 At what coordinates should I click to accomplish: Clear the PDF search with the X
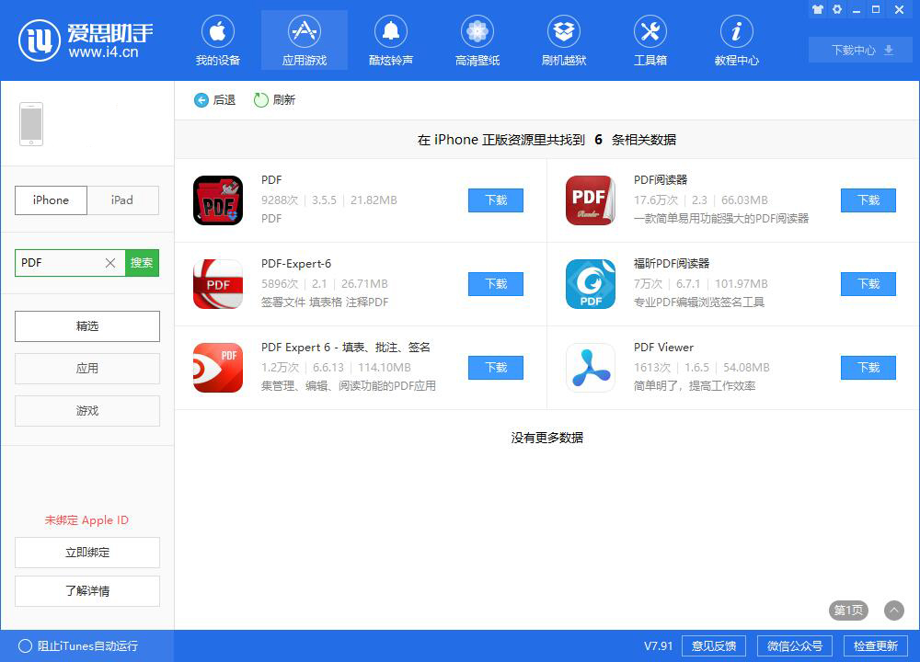coord(109,263)
